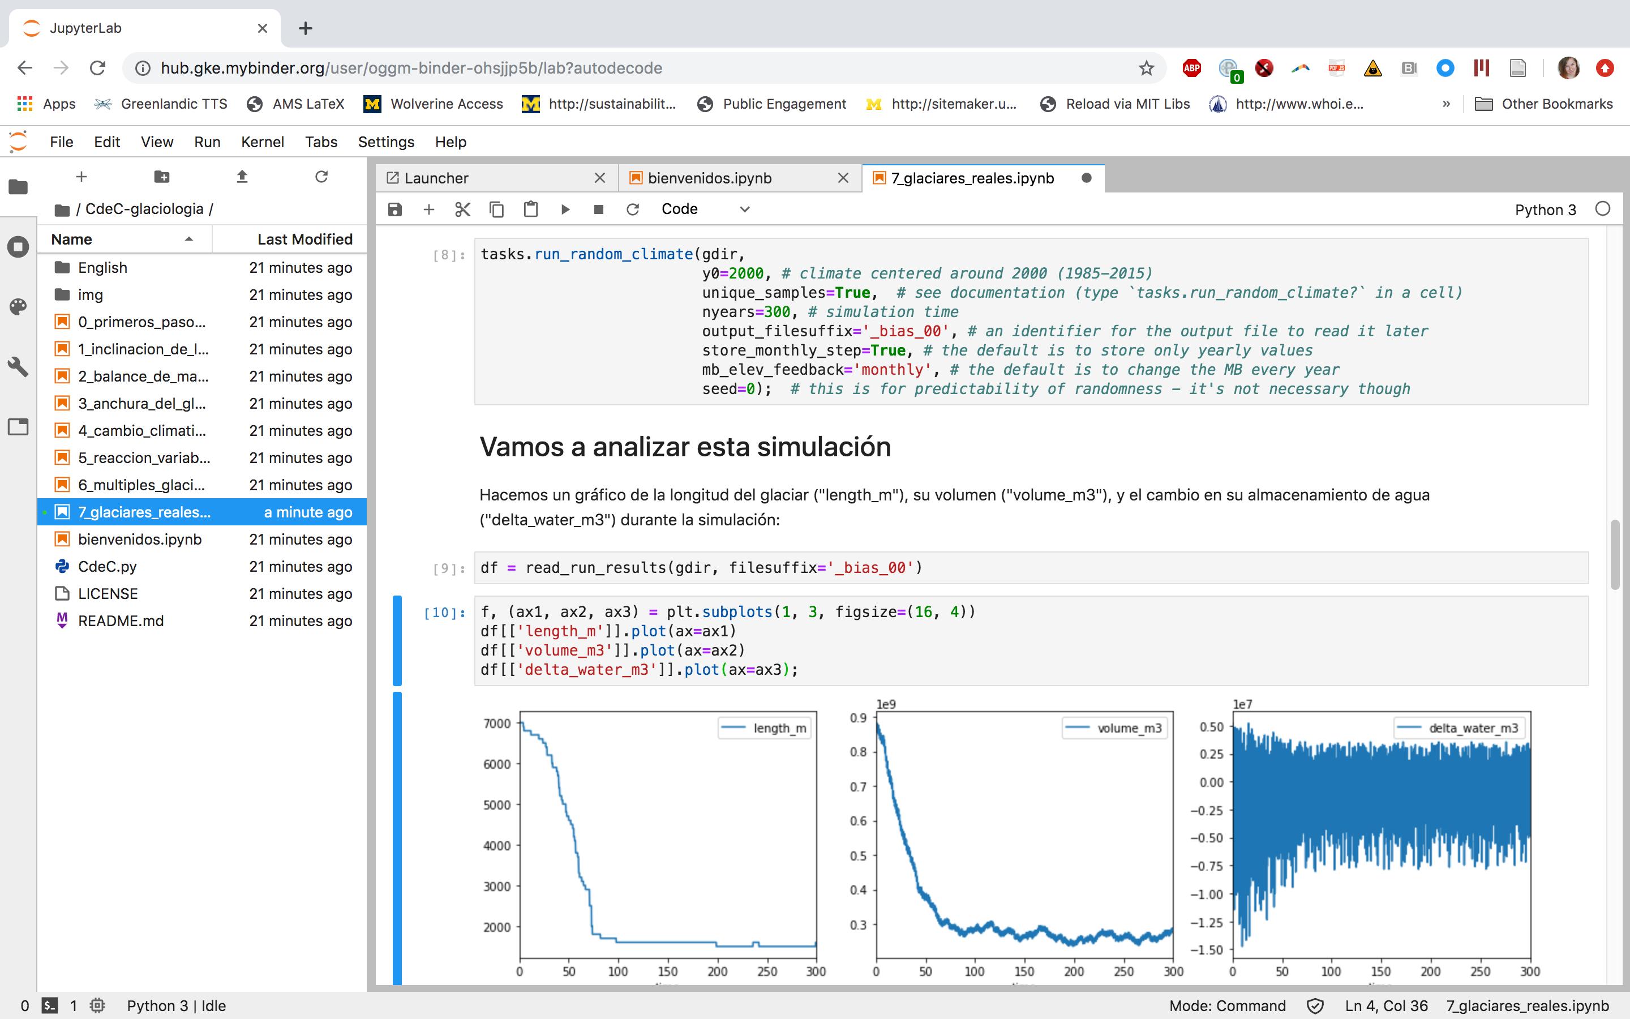Open the Kernel menu
1630x1019 pixels.
tap(263, 142)
